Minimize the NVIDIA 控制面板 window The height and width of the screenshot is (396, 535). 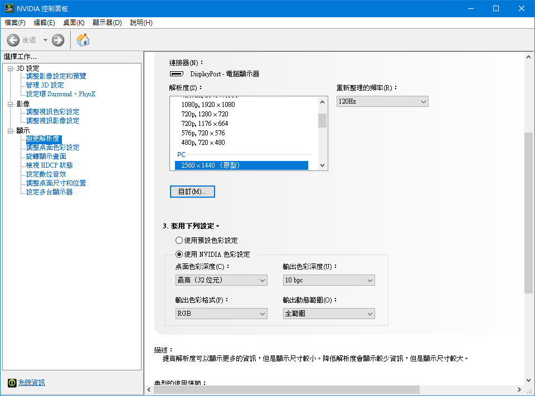coord(471,8)
